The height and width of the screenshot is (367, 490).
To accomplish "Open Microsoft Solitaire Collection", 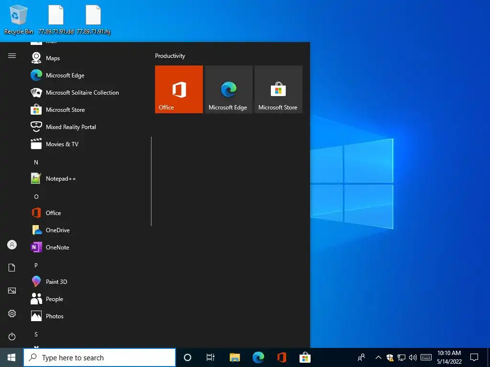I will (x=89, y=92).
